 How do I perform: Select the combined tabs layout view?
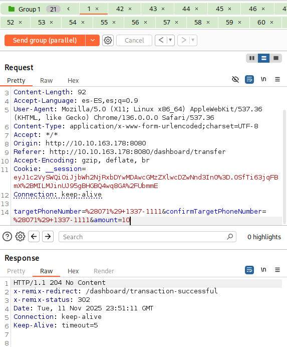coord(275,58)
